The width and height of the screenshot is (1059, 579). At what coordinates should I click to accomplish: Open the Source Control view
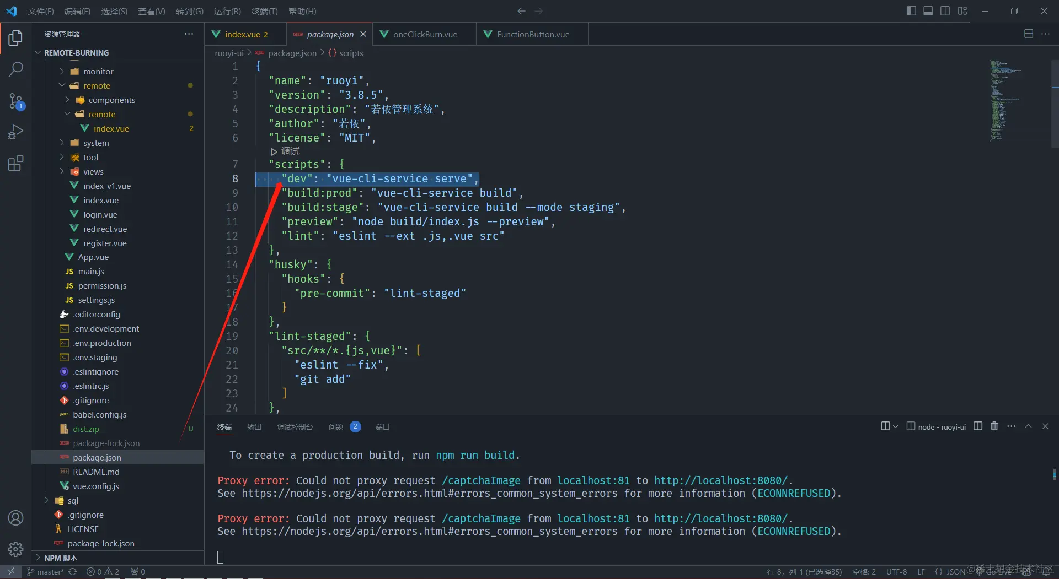(15, 101)
